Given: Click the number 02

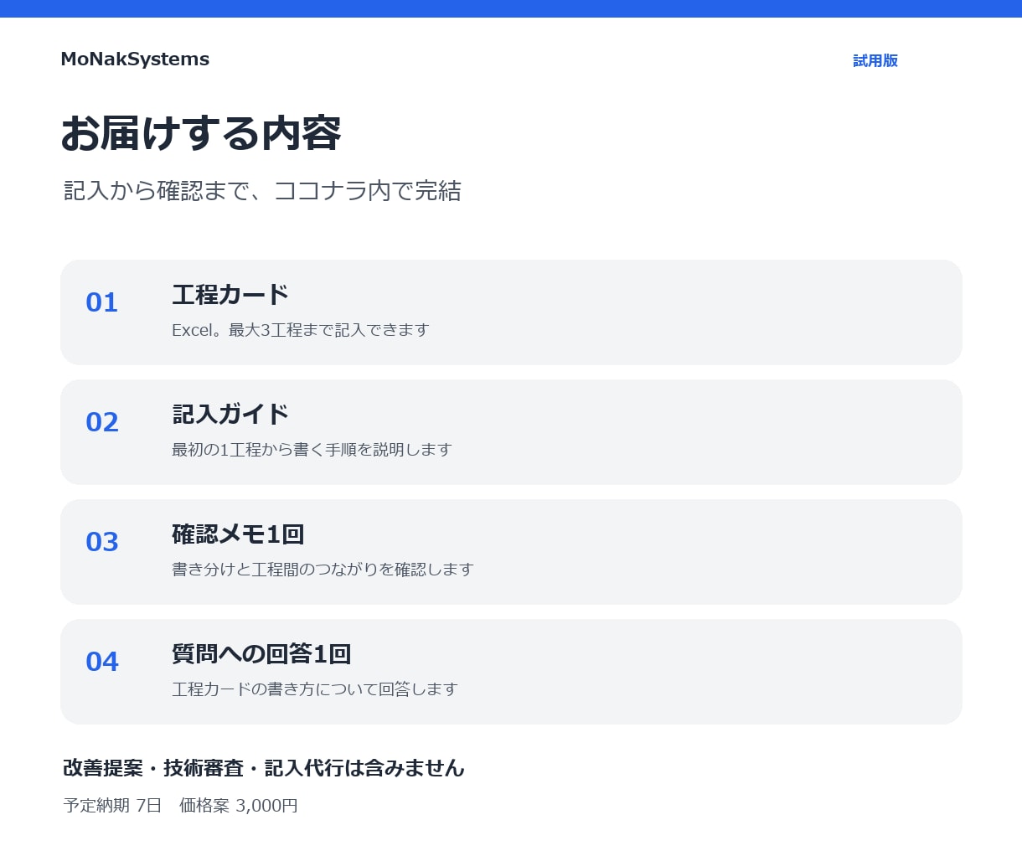Looking at the screenshot, I should [102, 422].
